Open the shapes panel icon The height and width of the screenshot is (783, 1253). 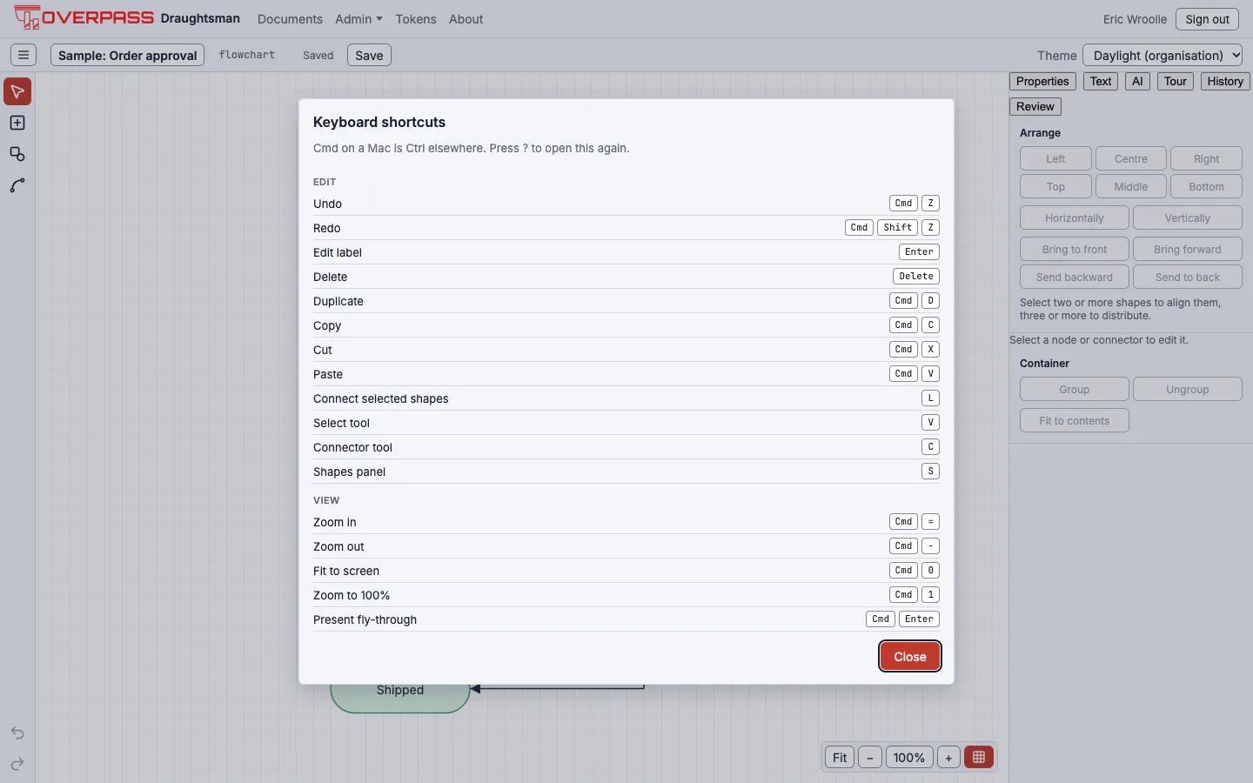coord(17,154)
